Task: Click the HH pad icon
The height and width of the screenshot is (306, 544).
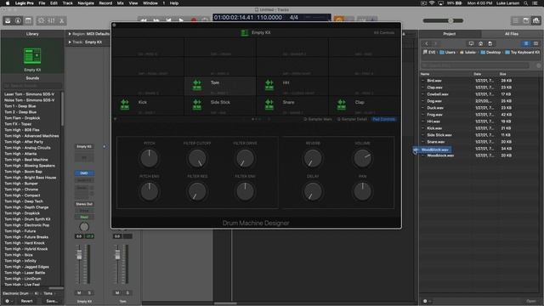Action: (x=269, y=84)
